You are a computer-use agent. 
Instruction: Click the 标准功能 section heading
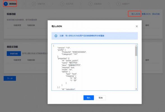[x=11, y=14]
